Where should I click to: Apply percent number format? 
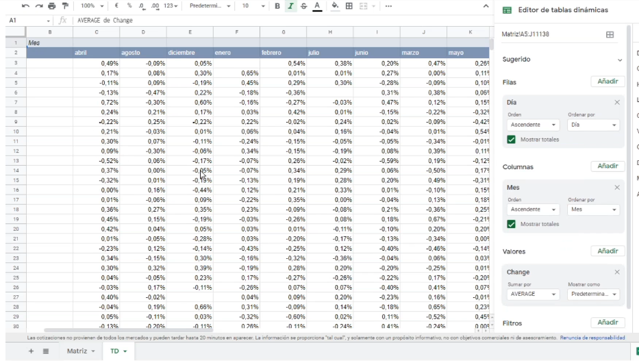coord(129,6)
